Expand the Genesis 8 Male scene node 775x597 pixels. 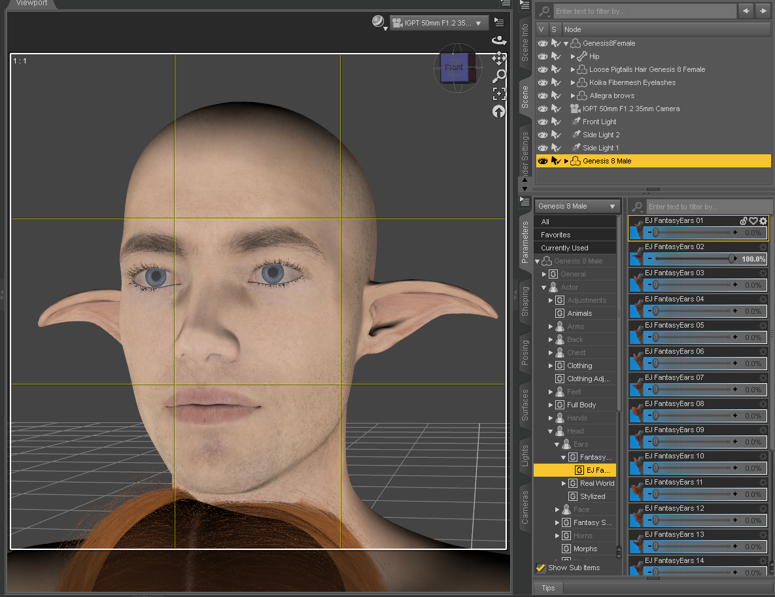pyautogui.click(x=566, y=161)
